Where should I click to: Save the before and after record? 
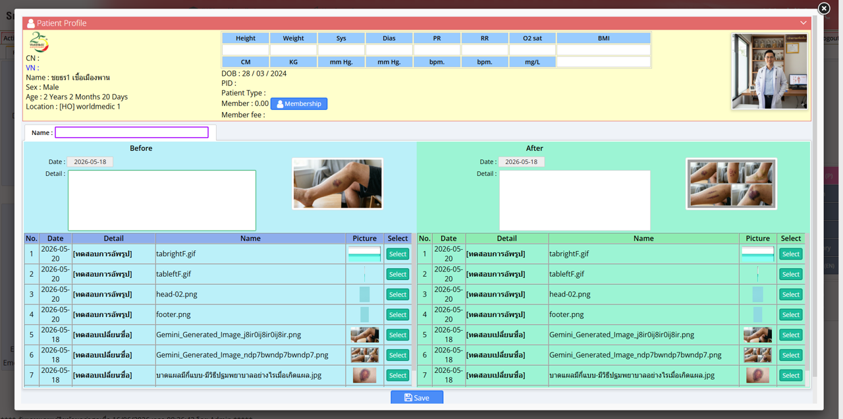[417, 397]
